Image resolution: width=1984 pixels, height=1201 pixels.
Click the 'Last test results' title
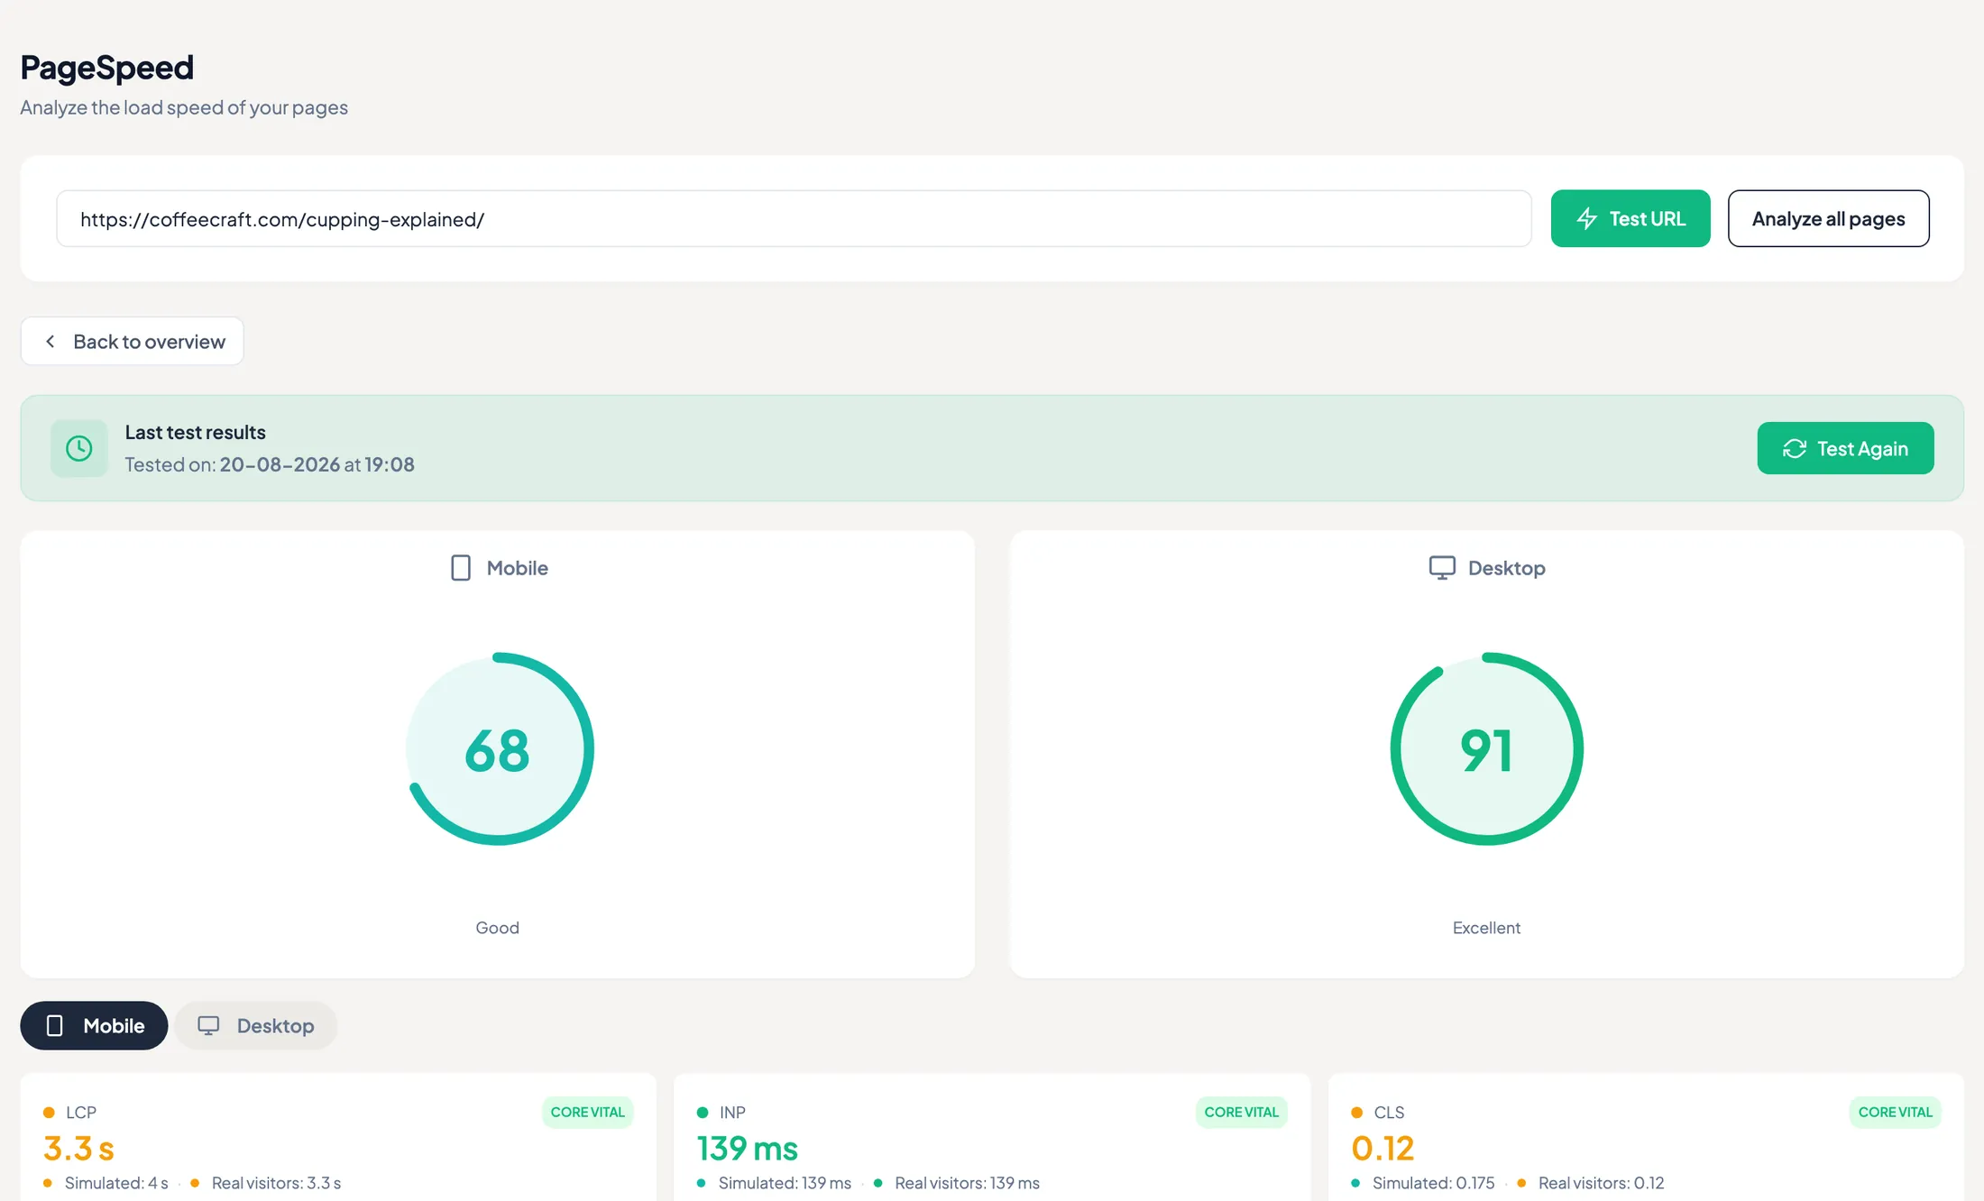pos(195,432)
